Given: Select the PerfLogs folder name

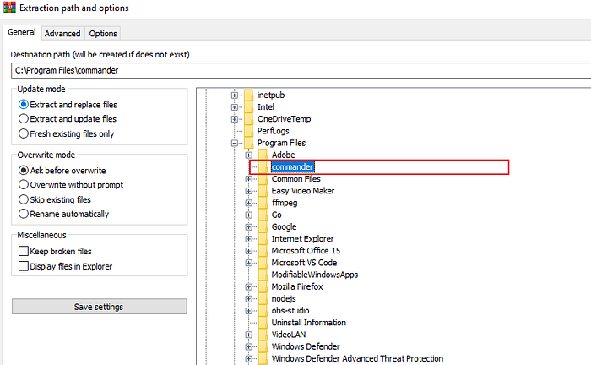Looking at the screenshot, I should click(273, 131).
